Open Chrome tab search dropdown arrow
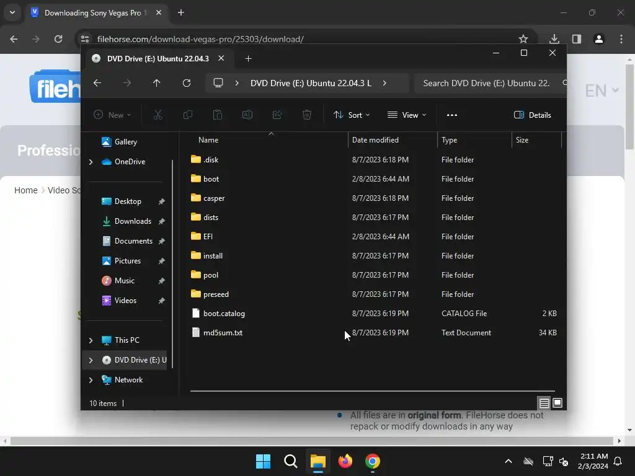The image size is (635, 476). point(12,12)
